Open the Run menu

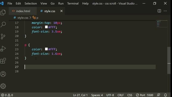coord(61,4)
